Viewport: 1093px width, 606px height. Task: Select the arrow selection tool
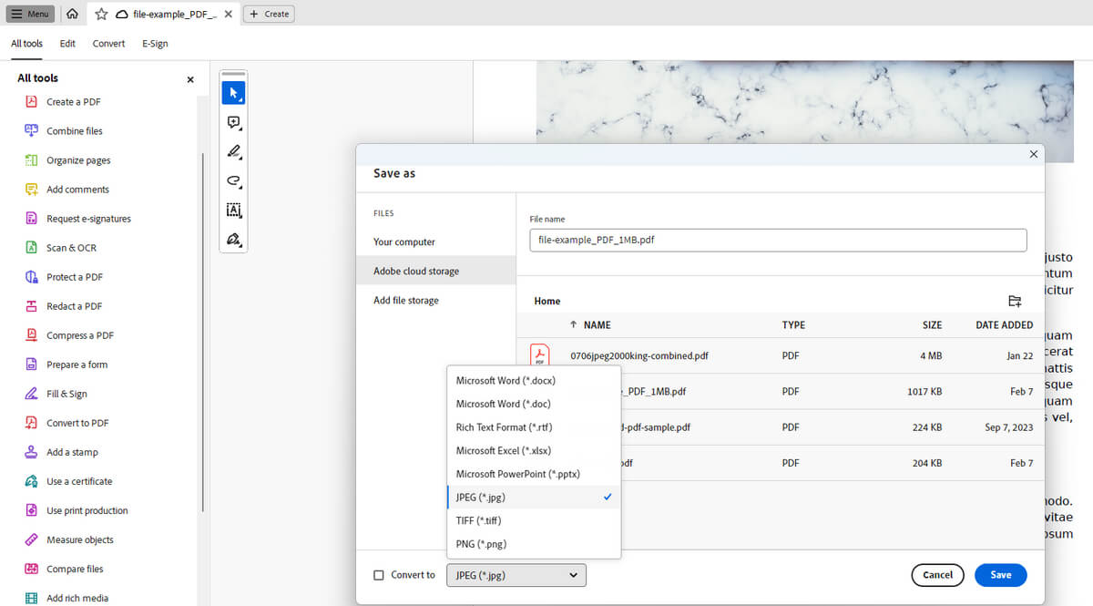(233, 93)
